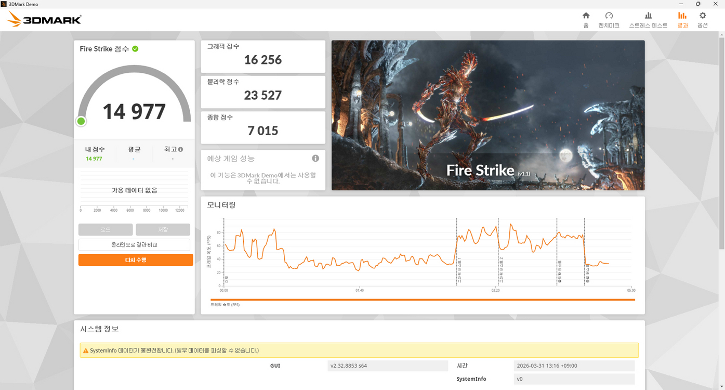
Task: Click the 다시 수행 rerun button
Action: coord(135,259)
